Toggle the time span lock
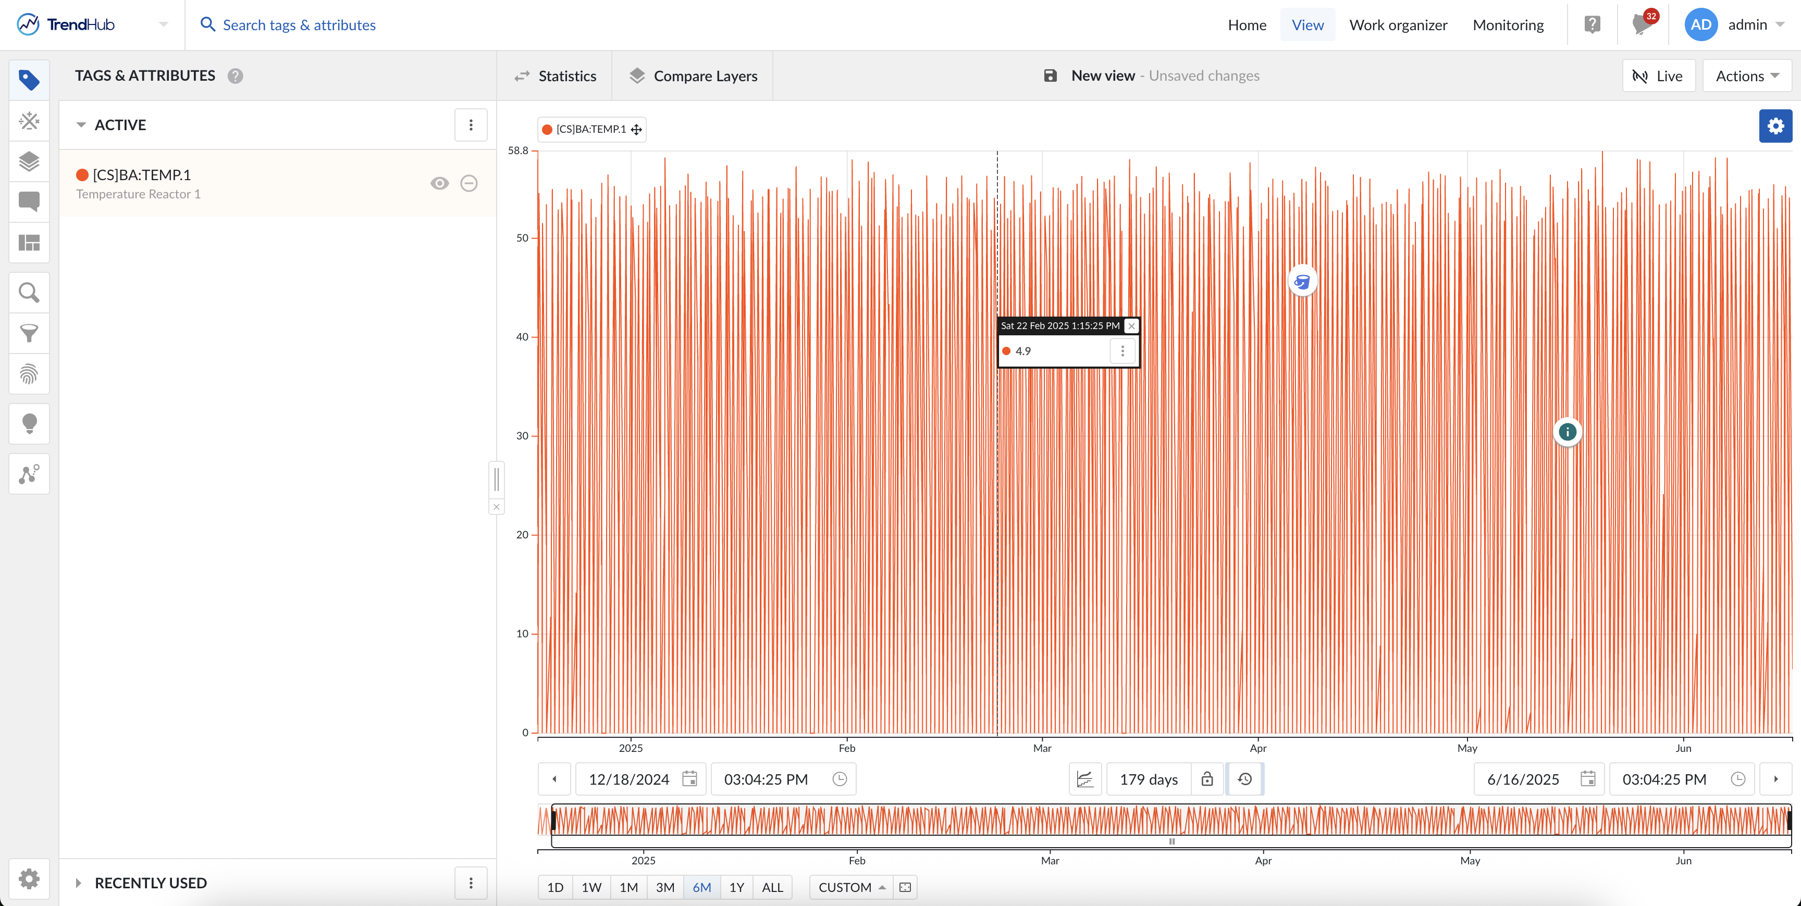Screen dimensions: 1801x906 coord(1207,779)
